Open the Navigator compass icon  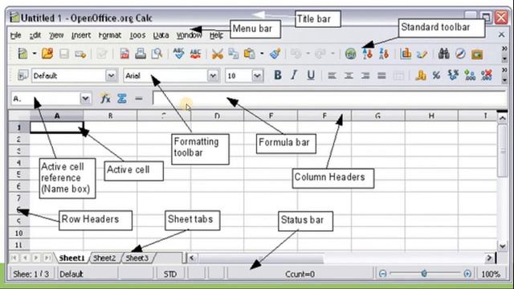click(460, 54)
